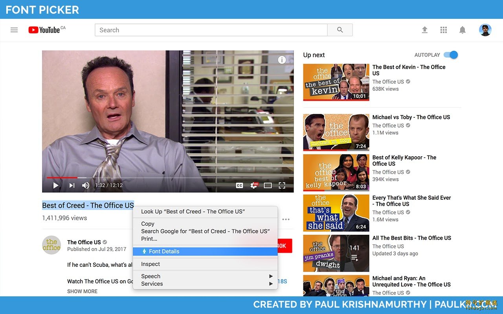
Task: Mute the video volume
Action: [85, 185]
